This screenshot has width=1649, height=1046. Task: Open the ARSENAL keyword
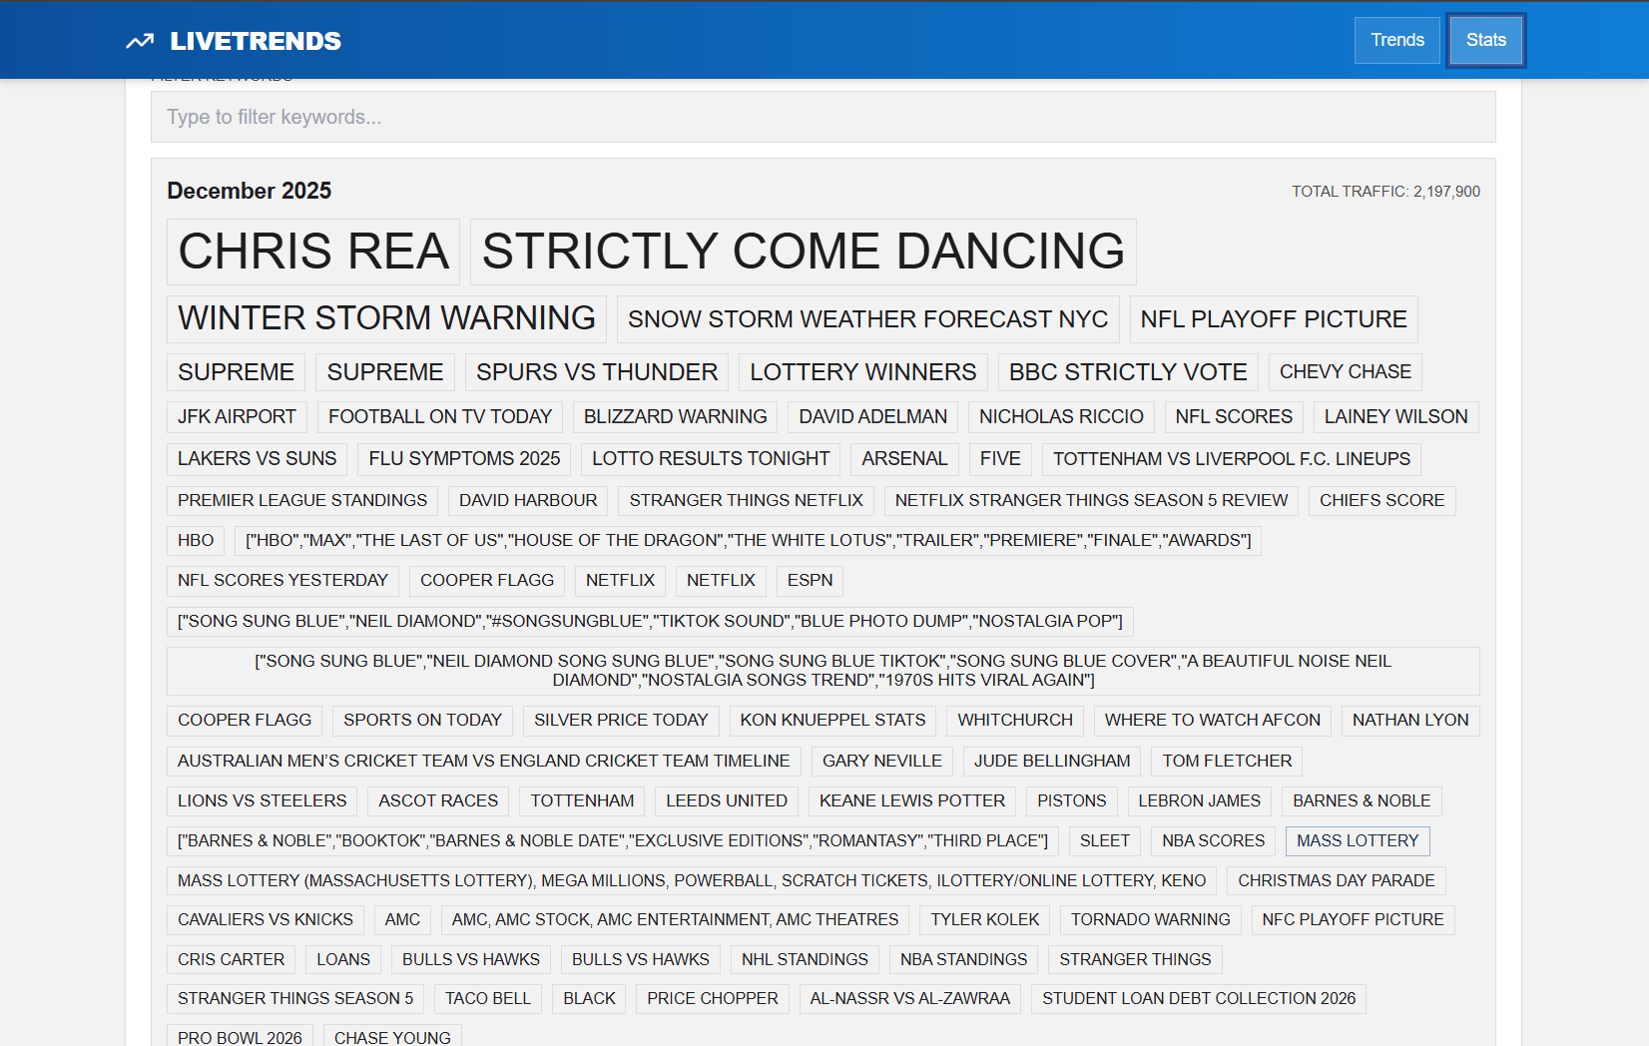[x=904, y=459]
